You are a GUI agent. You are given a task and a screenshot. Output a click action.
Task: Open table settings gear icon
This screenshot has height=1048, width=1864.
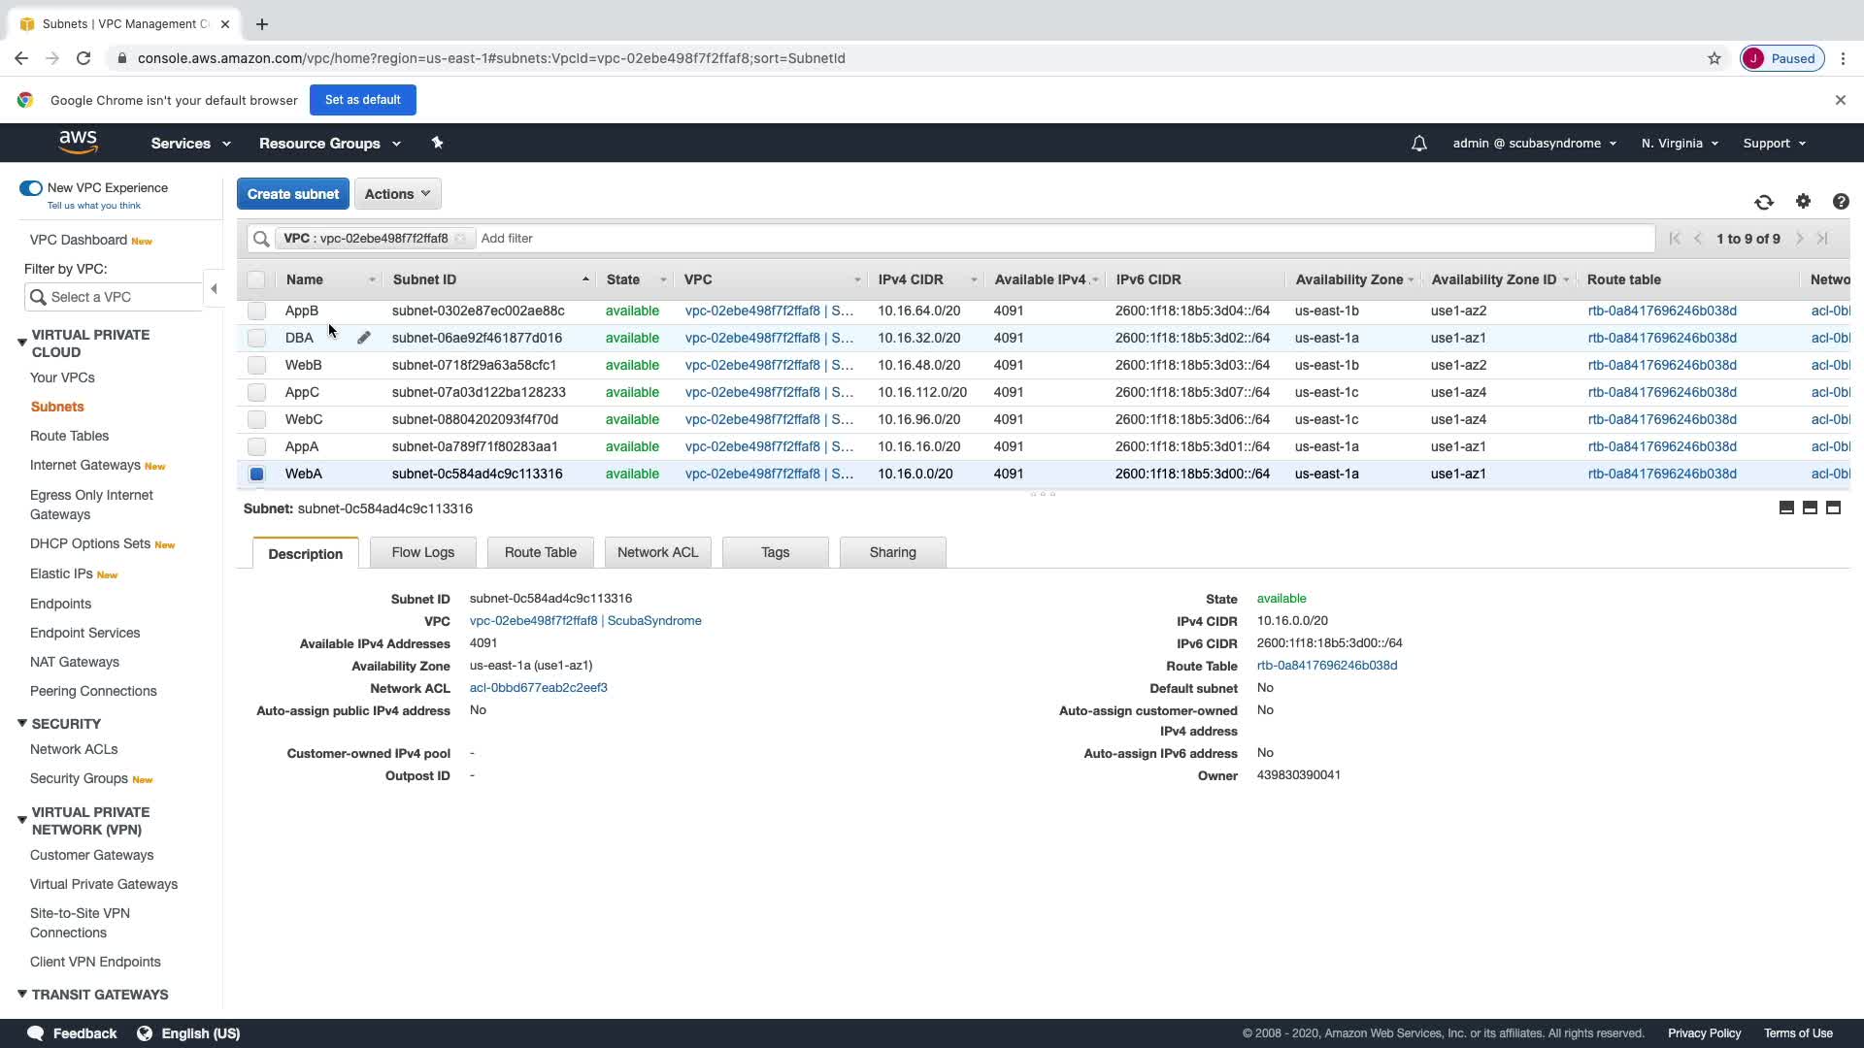[1803, 201]
